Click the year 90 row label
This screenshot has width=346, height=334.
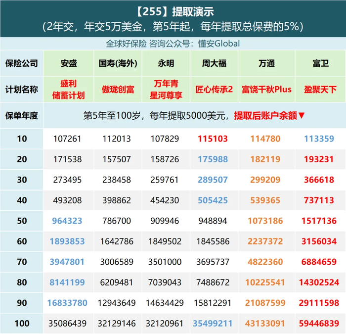click(22, 303)
